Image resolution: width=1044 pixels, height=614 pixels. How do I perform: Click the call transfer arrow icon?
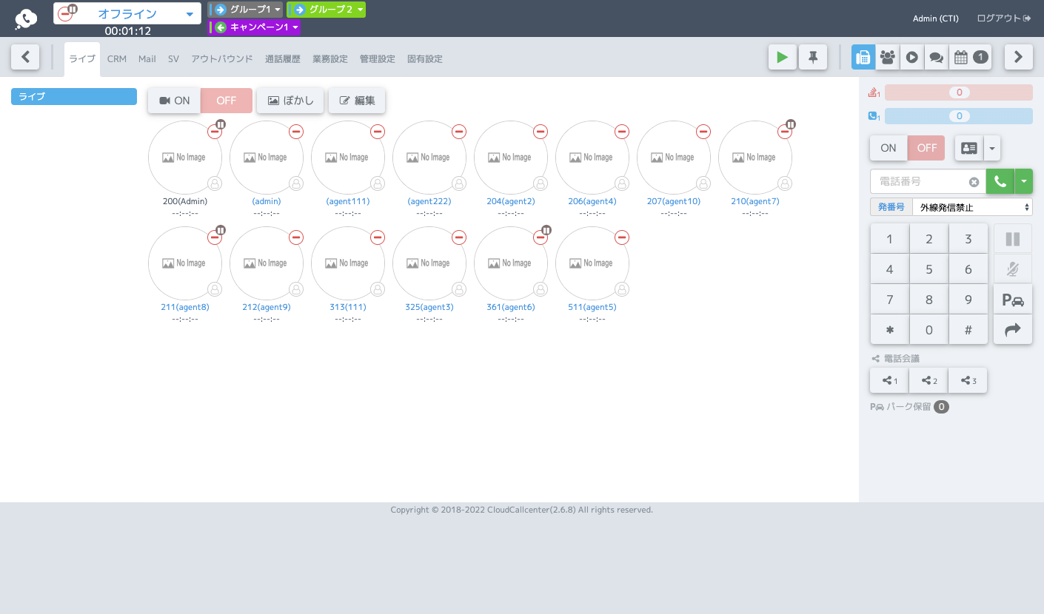pyautogui.click(x=1013, y=330)
